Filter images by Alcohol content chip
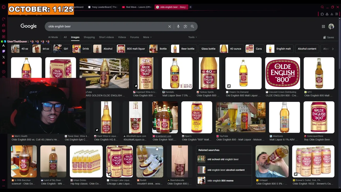341x192 pixels. [307, 49]
